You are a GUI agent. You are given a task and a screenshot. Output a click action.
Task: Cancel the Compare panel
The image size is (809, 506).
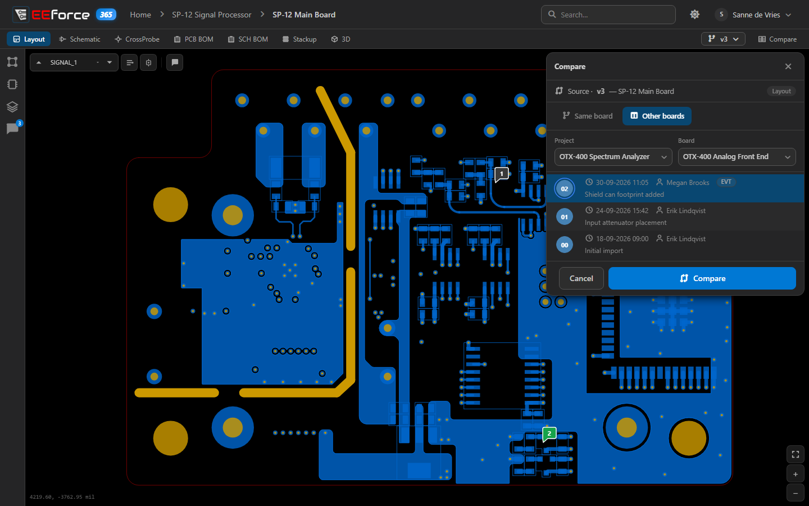581,278
